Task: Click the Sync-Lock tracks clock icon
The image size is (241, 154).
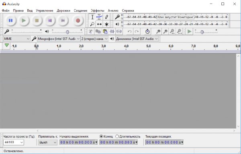Action: point(147,32)
